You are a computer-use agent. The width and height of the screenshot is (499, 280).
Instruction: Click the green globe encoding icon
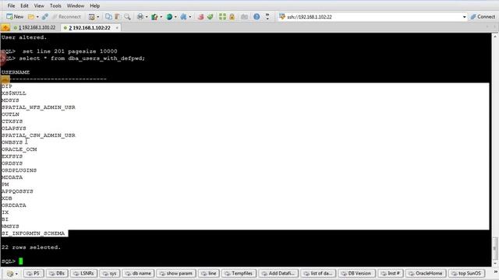(169, 16)
